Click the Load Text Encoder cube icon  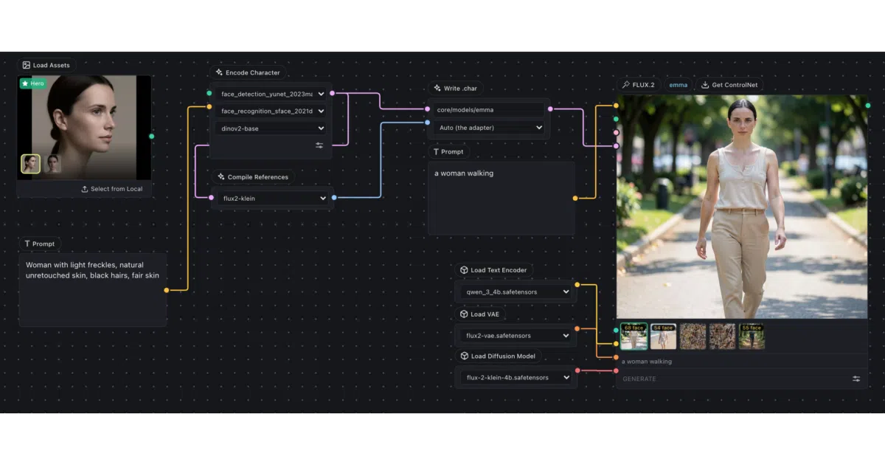pyautogui.click(x=464, y=270)
